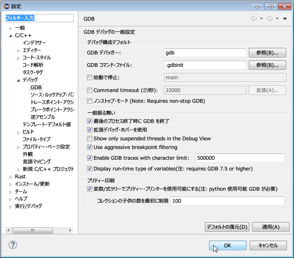Click the Eclipse icon in title bar
This screenshot has height=258, width=294.
(7, 6)
